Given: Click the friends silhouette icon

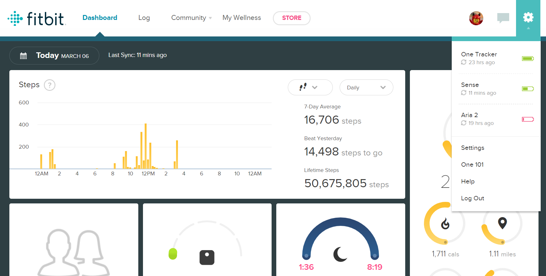Looking at the screenshot, I should coord(74,252).
